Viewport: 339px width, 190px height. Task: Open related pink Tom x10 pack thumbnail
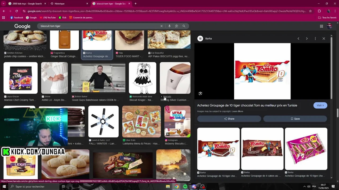pyautogui.click(x=306, y=149)
